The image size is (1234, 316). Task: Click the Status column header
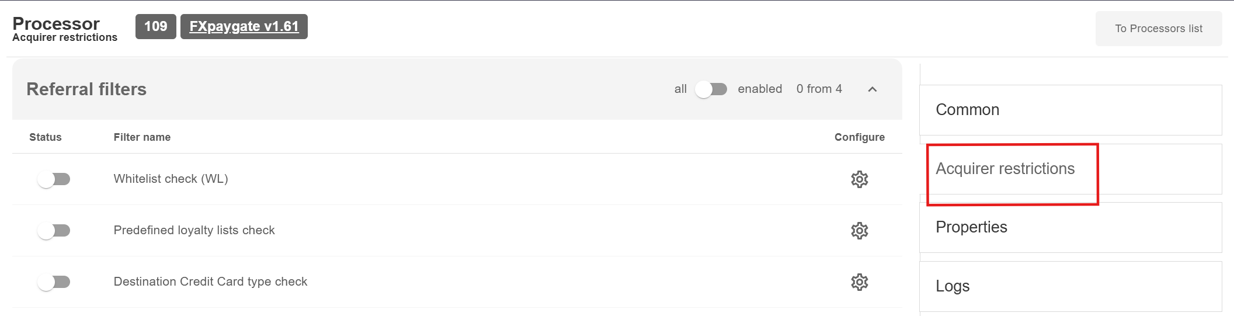[46, 137]
